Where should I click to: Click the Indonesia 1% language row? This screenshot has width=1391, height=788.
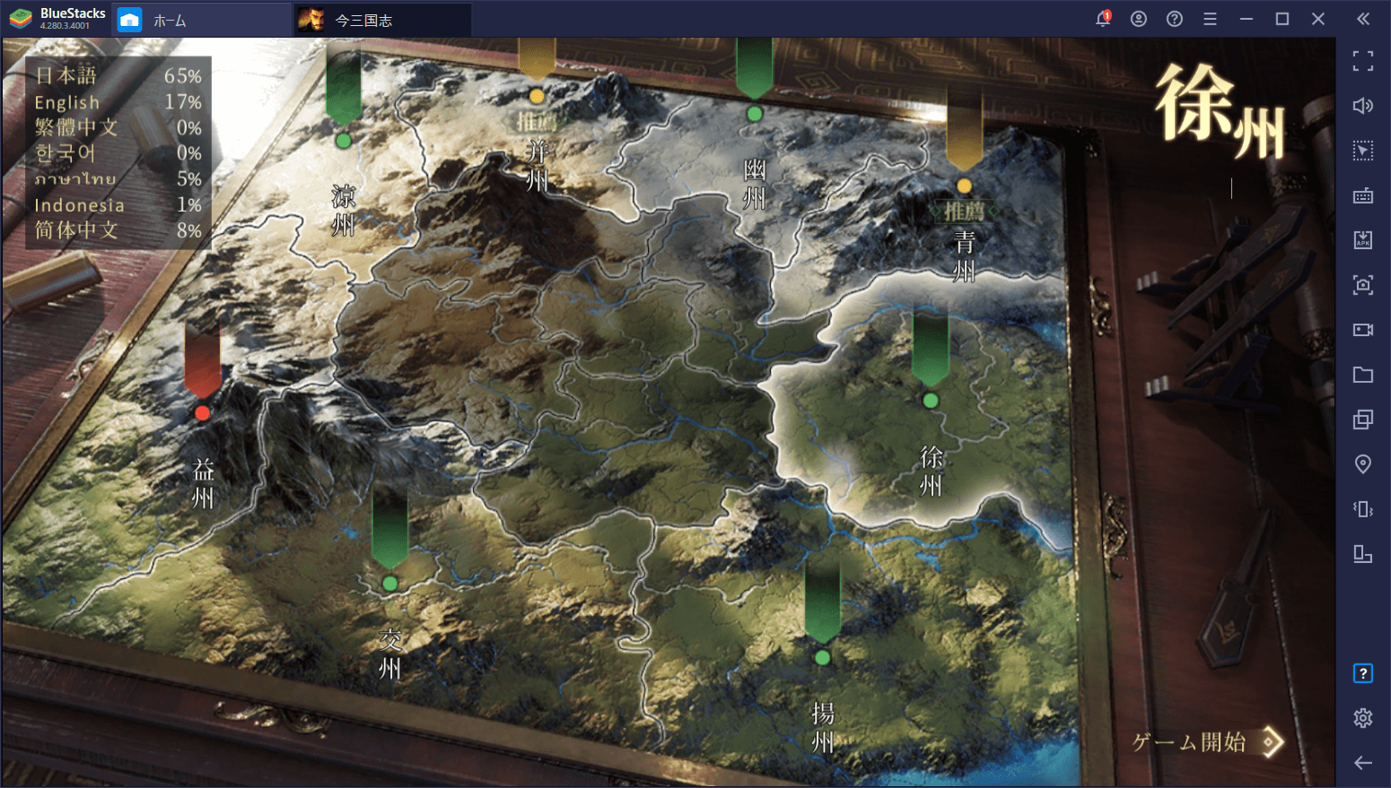(x=118, y=205)
